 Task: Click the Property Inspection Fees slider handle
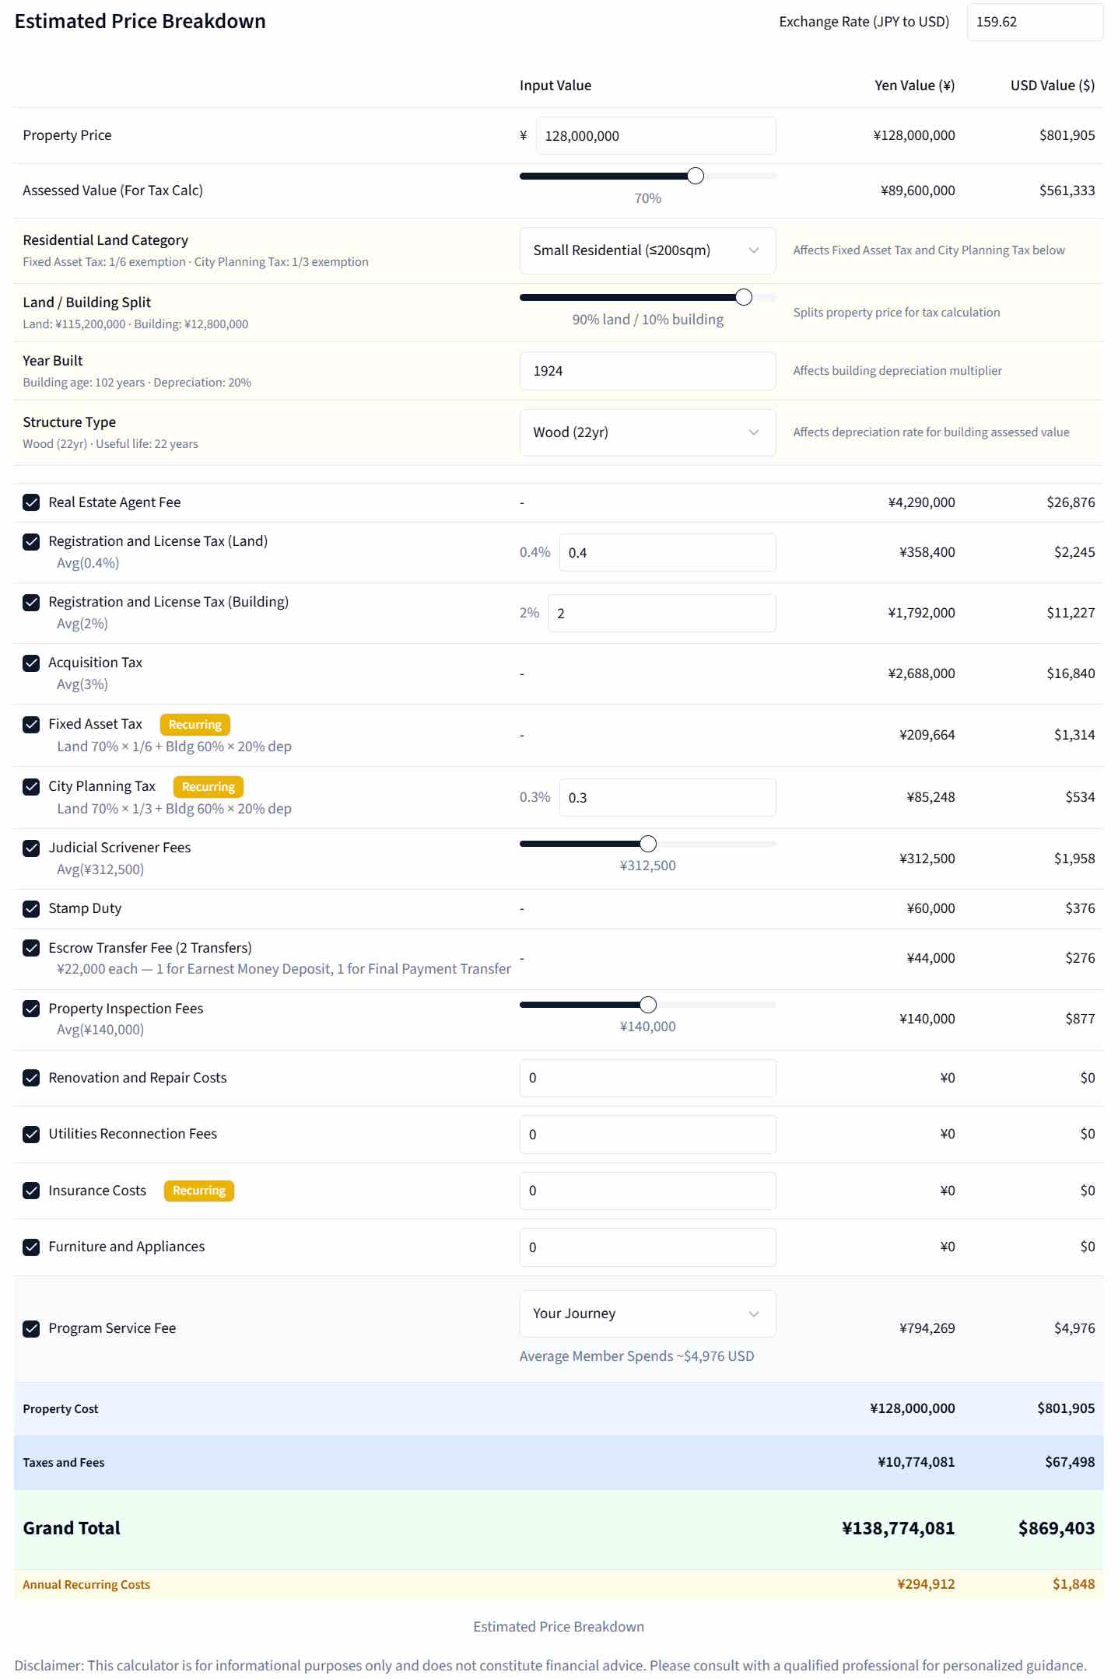[647, 1004]
